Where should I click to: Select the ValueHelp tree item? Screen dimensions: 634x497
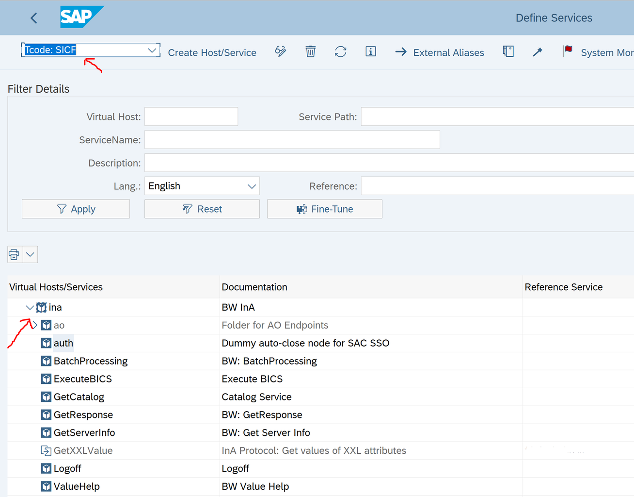pos(77,486)
